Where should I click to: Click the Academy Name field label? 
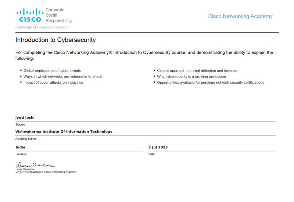pos(25,139)
